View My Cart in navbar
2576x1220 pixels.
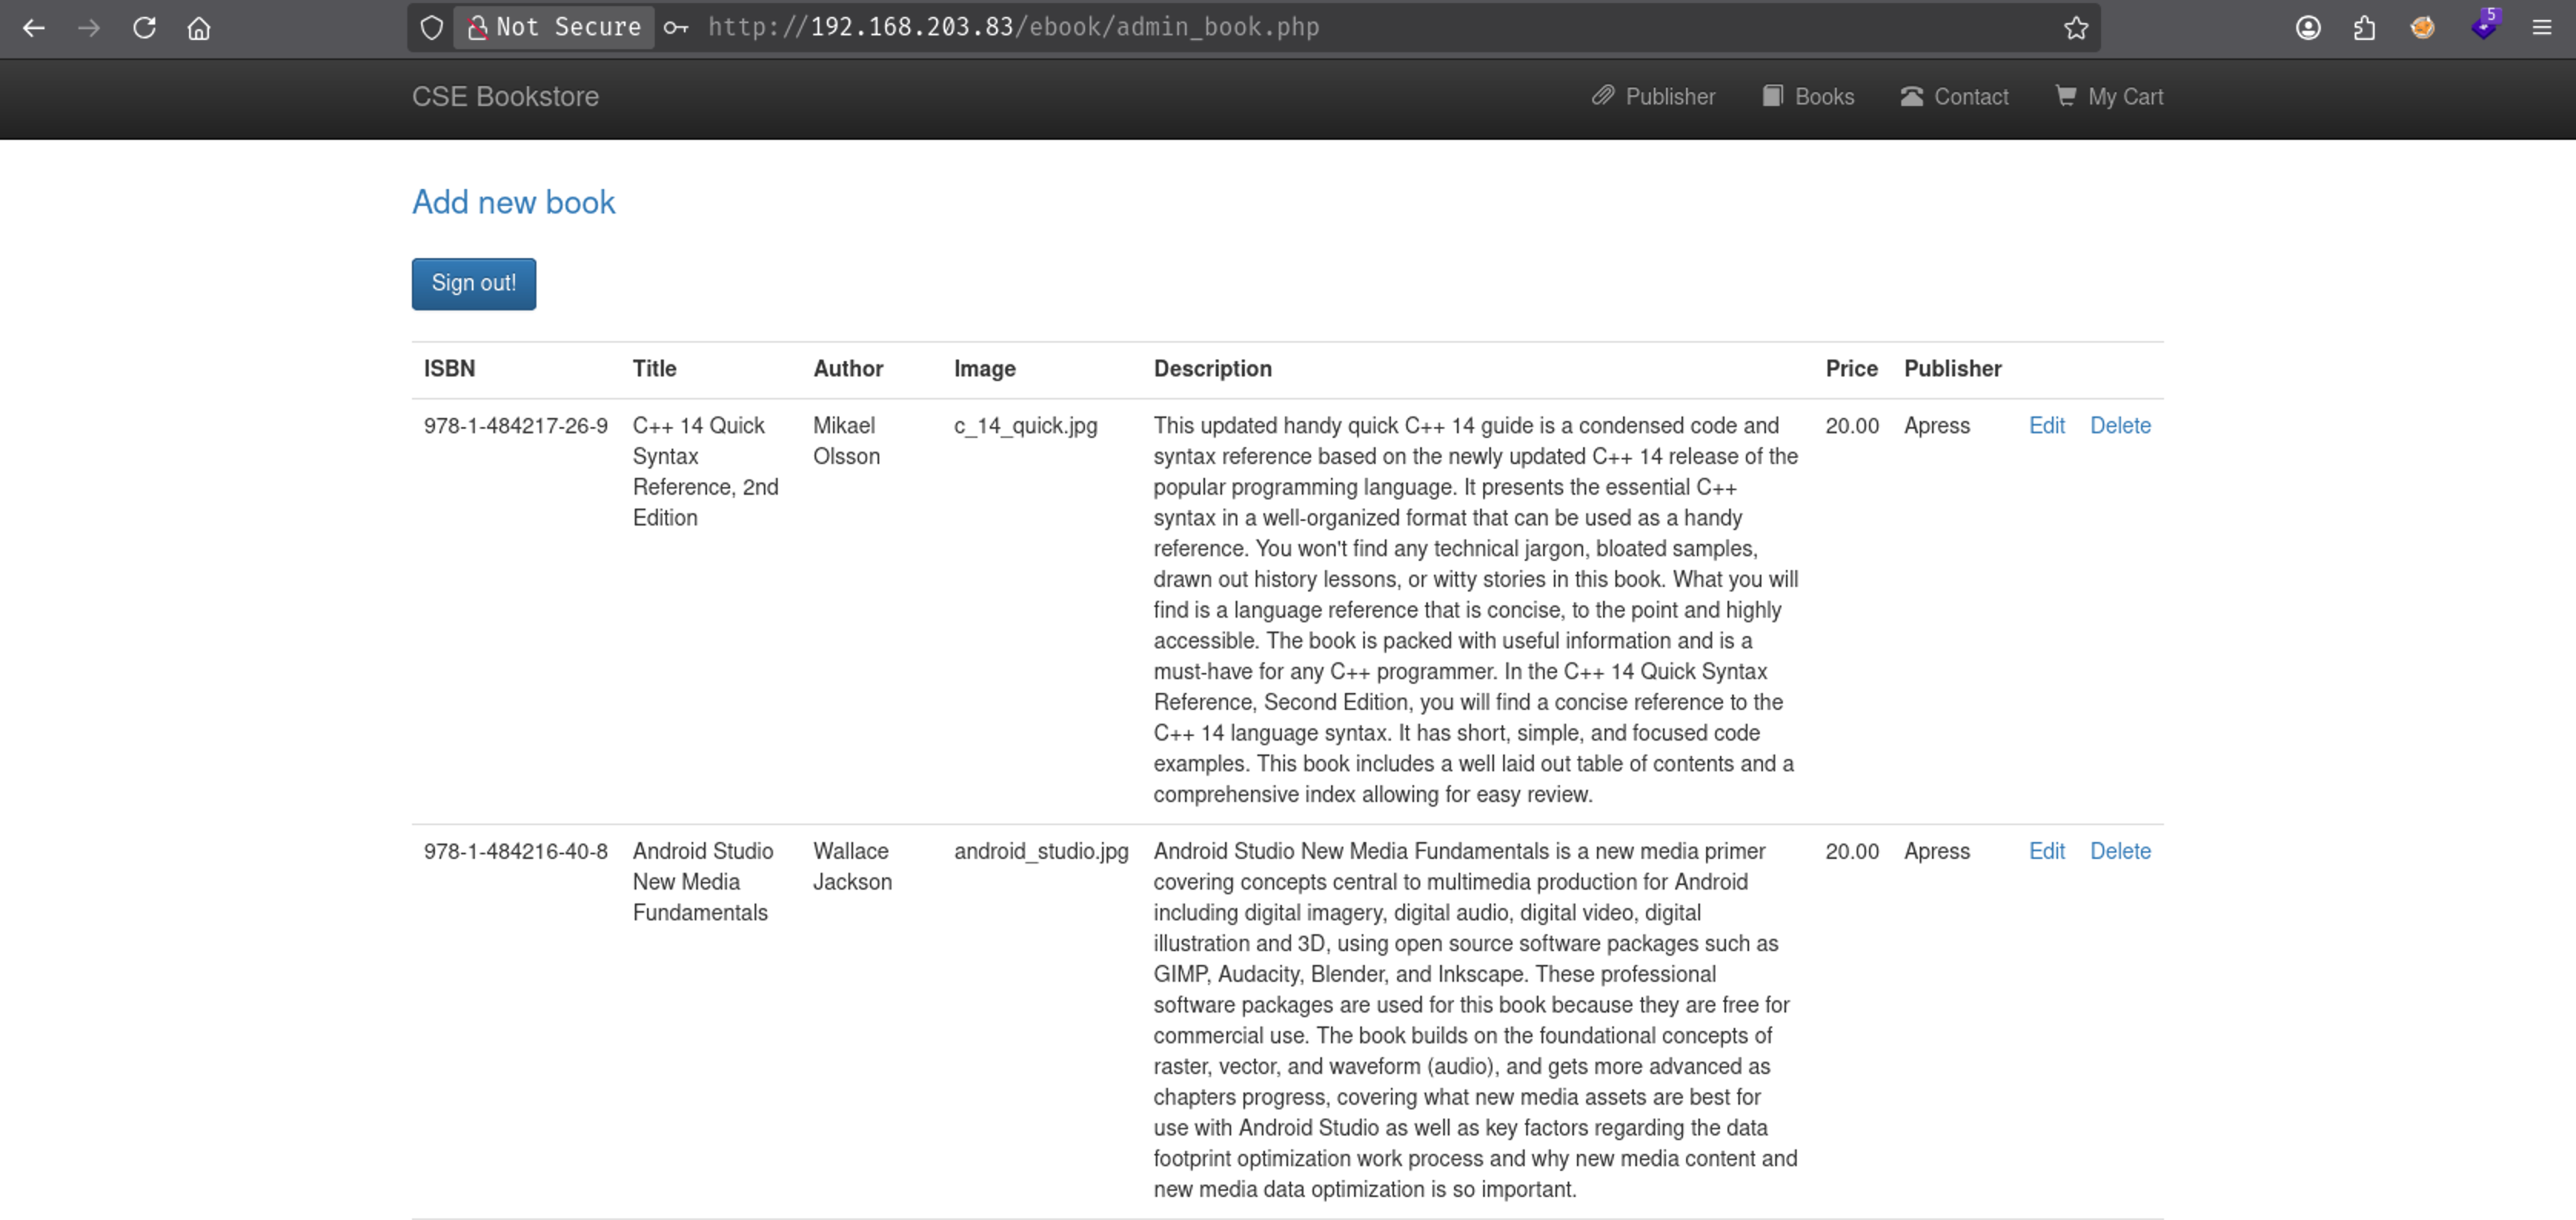[x=2109, y=97]
